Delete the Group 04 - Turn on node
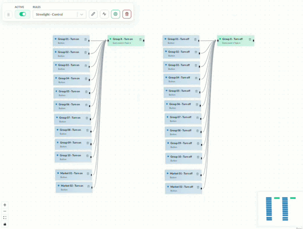The width and height of the screenshot is (303, 229). tap(86, 78)
